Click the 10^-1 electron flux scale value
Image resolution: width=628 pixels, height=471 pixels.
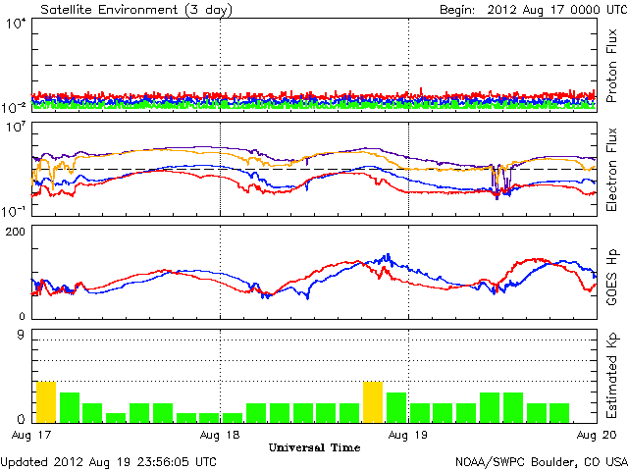point(14,211)
